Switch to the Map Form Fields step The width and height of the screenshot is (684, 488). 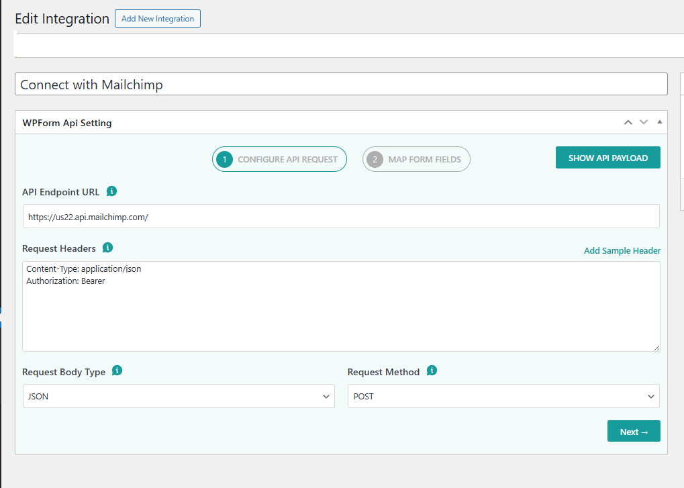[x=416, y=159]
